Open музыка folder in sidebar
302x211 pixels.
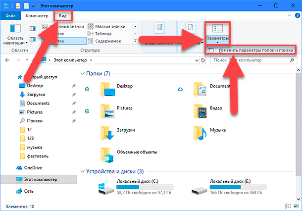[x=35, y=147]
